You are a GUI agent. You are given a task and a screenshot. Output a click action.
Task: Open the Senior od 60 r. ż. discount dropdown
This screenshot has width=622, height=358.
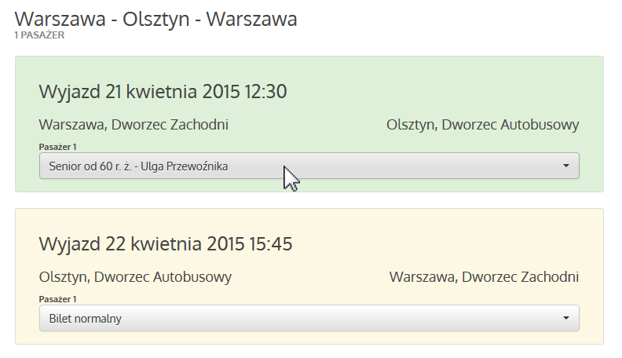[309, 166]
